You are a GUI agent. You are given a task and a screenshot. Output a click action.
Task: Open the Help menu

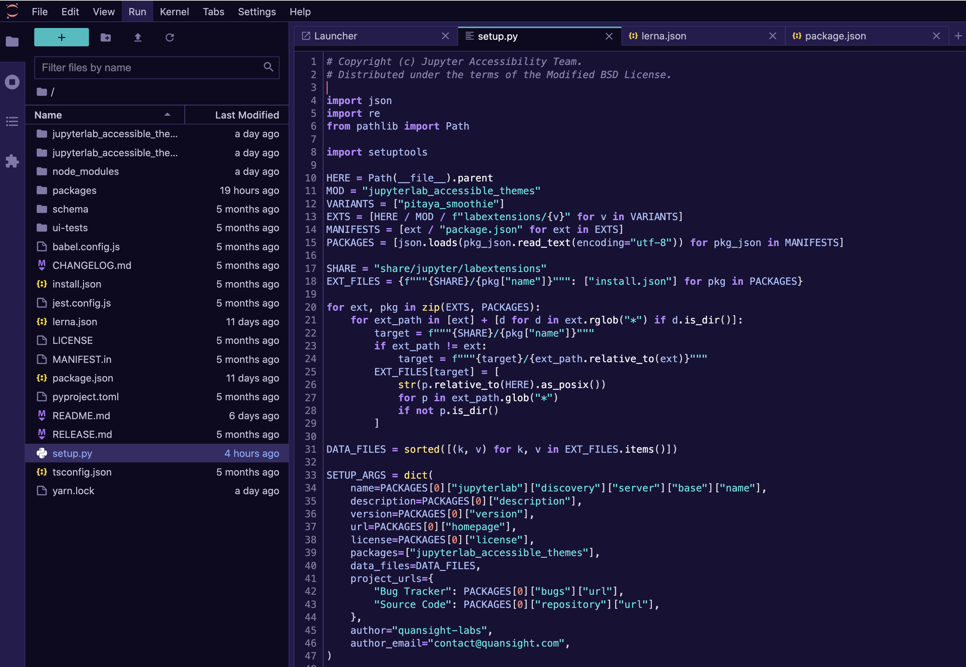coord(300,12)
